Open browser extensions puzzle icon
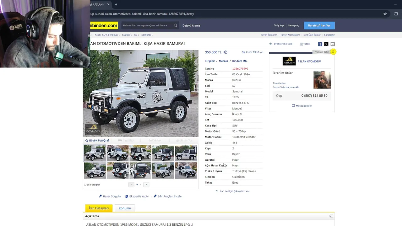Screen dimensions: 402x226 coord(396,14)
